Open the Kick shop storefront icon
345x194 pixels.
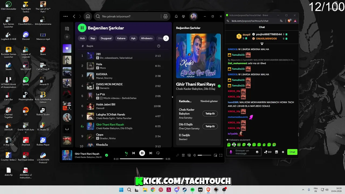click(276, 152)
